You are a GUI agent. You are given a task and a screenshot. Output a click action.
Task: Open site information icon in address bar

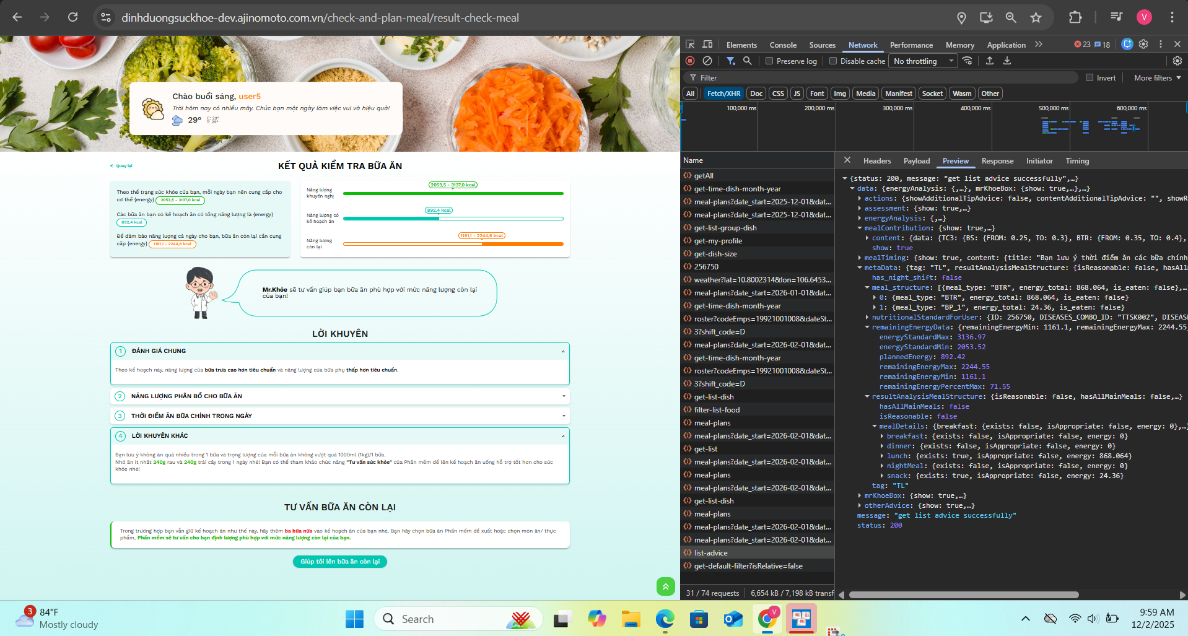[x=106, y=17]
